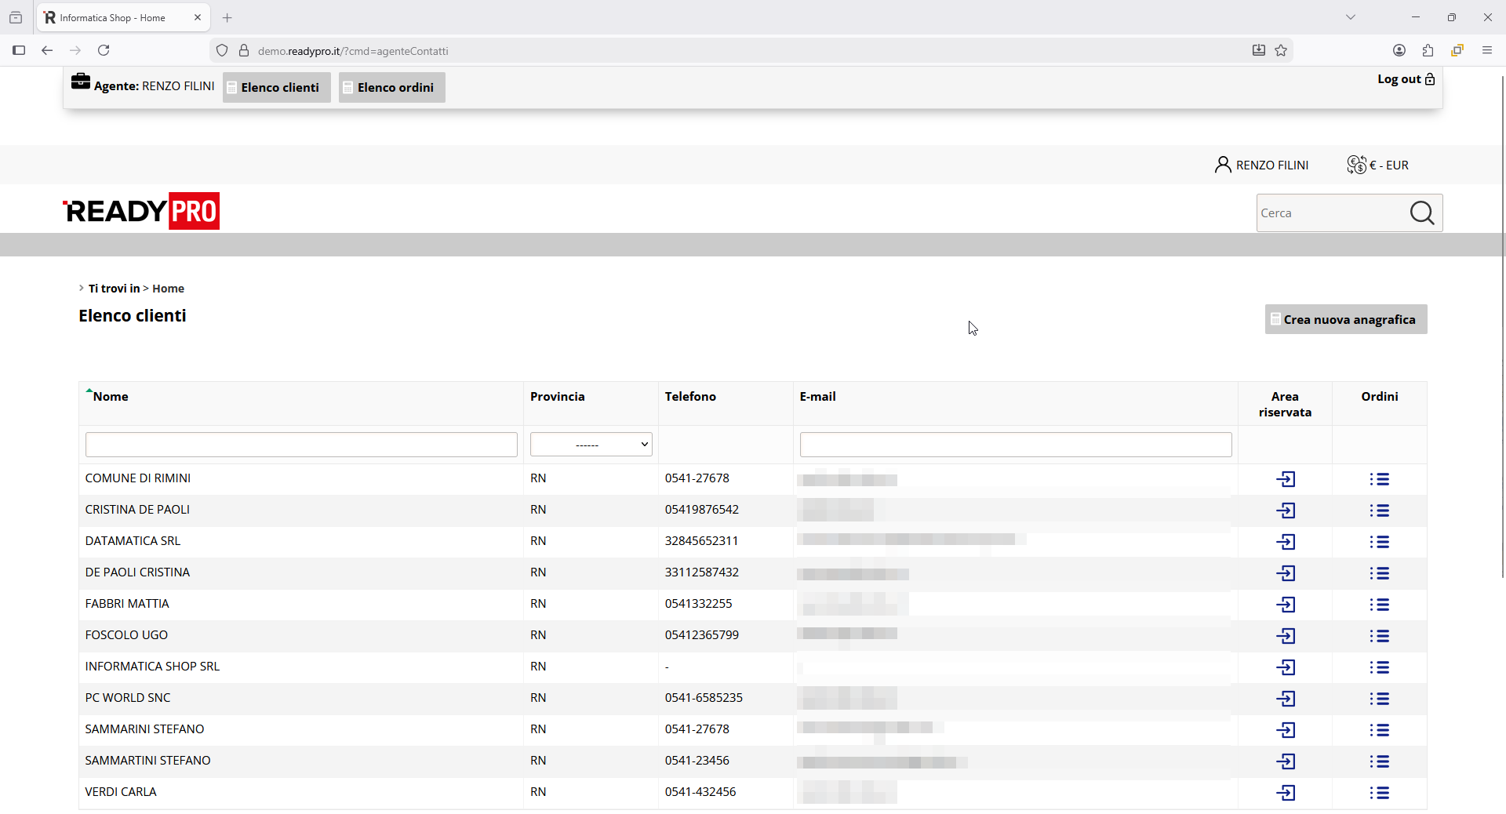
Task: Focus the Cerca search field
Action: click(x=1332, y=213)
